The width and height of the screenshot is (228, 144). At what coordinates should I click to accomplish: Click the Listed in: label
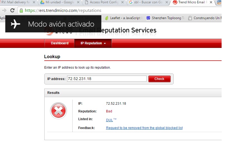(85, 119)
